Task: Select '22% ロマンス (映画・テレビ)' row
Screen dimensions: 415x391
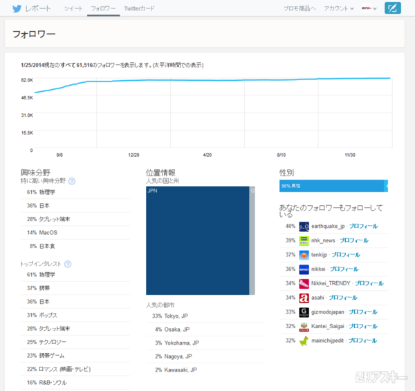Action: pyautogui.click(x=75, y=369)
